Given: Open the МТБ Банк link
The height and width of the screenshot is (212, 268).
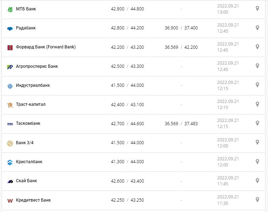Looking at the screenshot, I should [x=26, y=9].
